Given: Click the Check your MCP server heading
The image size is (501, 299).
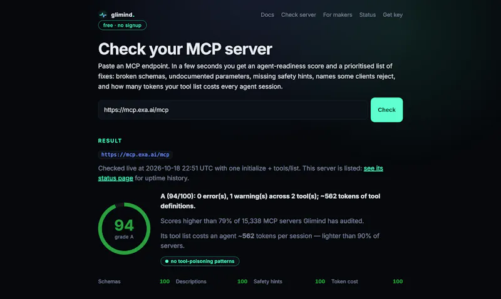Looking at the screenshot, I should click(185, 49).
